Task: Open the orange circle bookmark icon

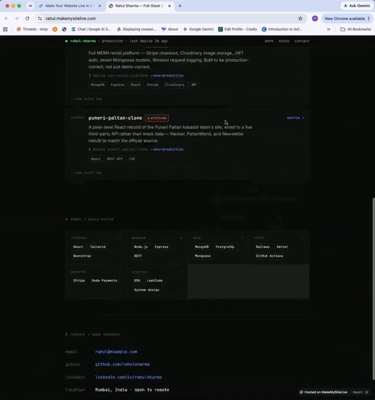Action: click(55, 29)
